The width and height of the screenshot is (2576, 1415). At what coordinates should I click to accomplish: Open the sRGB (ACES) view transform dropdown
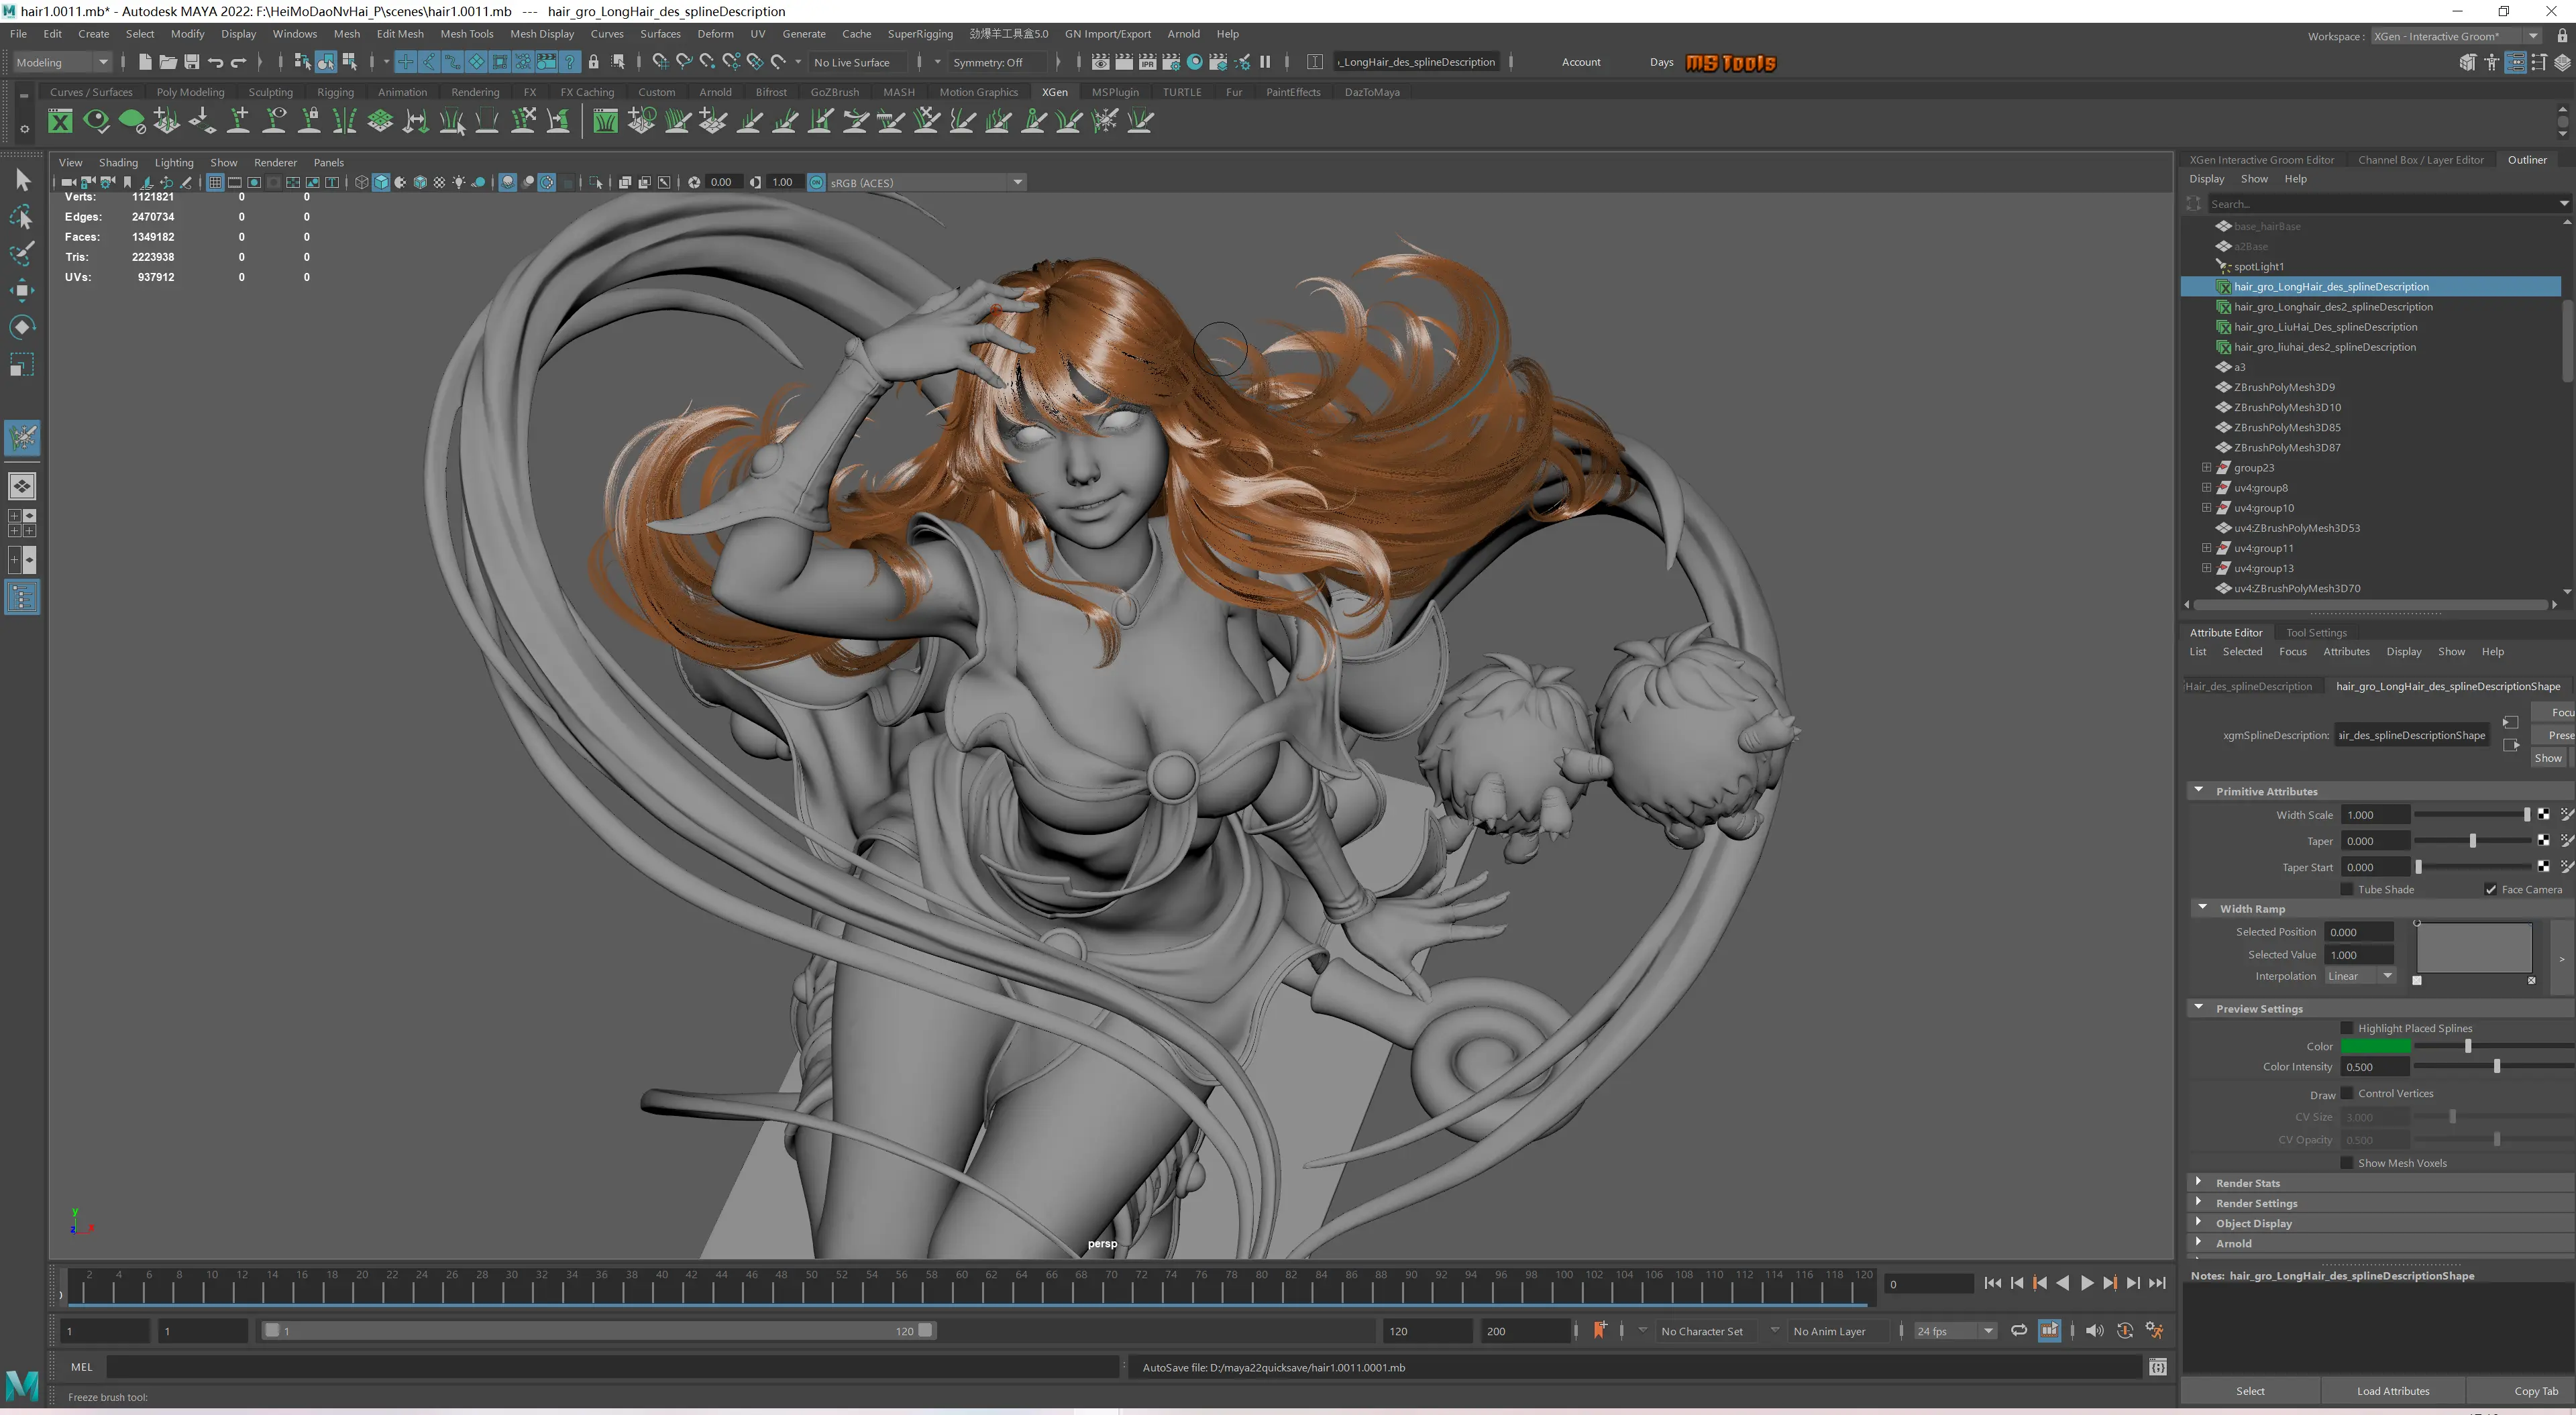[926, 182]
